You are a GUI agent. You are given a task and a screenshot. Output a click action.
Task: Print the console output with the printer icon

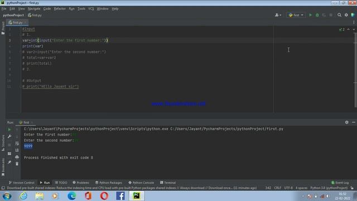pyautogui.click(x=17, y=157)
